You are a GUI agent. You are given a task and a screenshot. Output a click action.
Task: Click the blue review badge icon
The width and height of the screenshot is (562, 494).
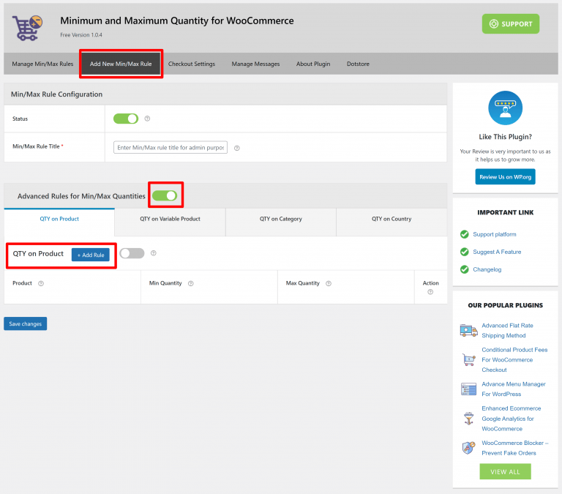505,108
